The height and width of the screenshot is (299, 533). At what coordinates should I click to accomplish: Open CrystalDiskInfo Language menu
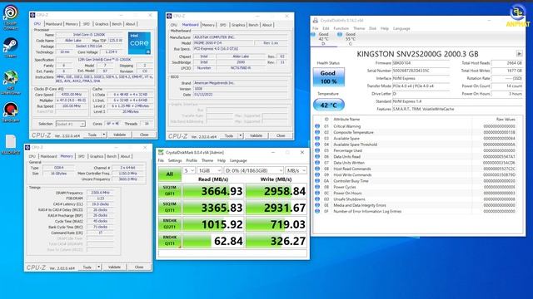[x=401, y=28]
